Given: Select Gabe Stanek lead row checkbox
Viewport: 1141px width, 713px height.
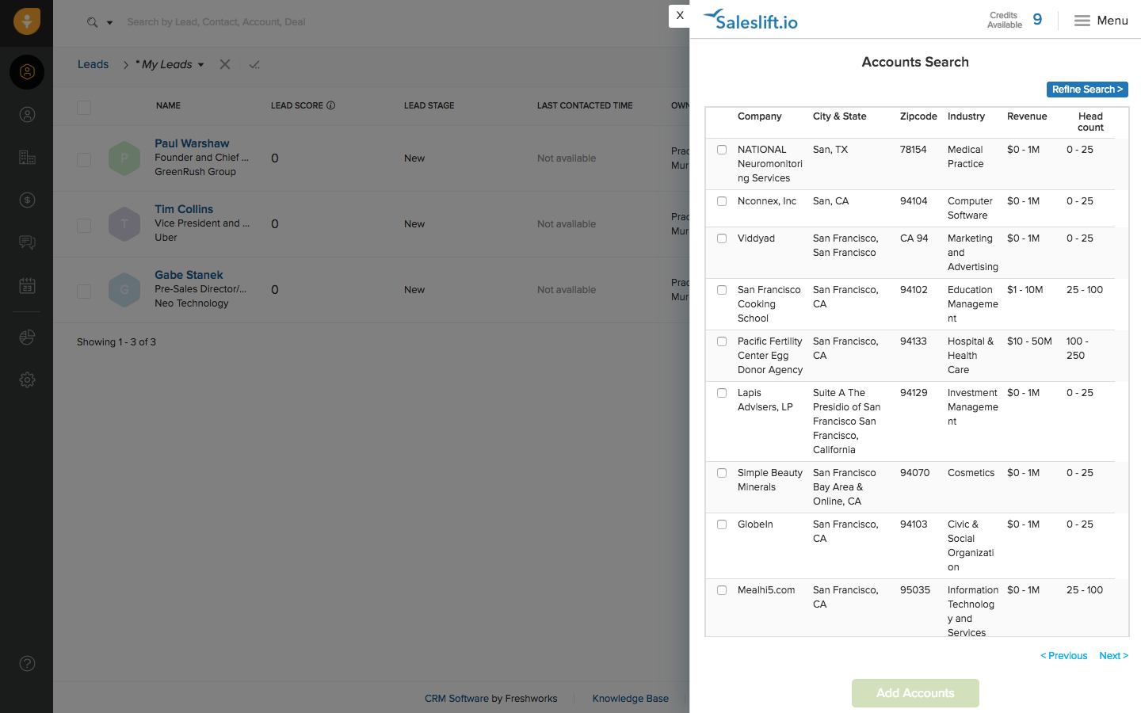Looking at the screenshot, I should click(x=84, y=292).
